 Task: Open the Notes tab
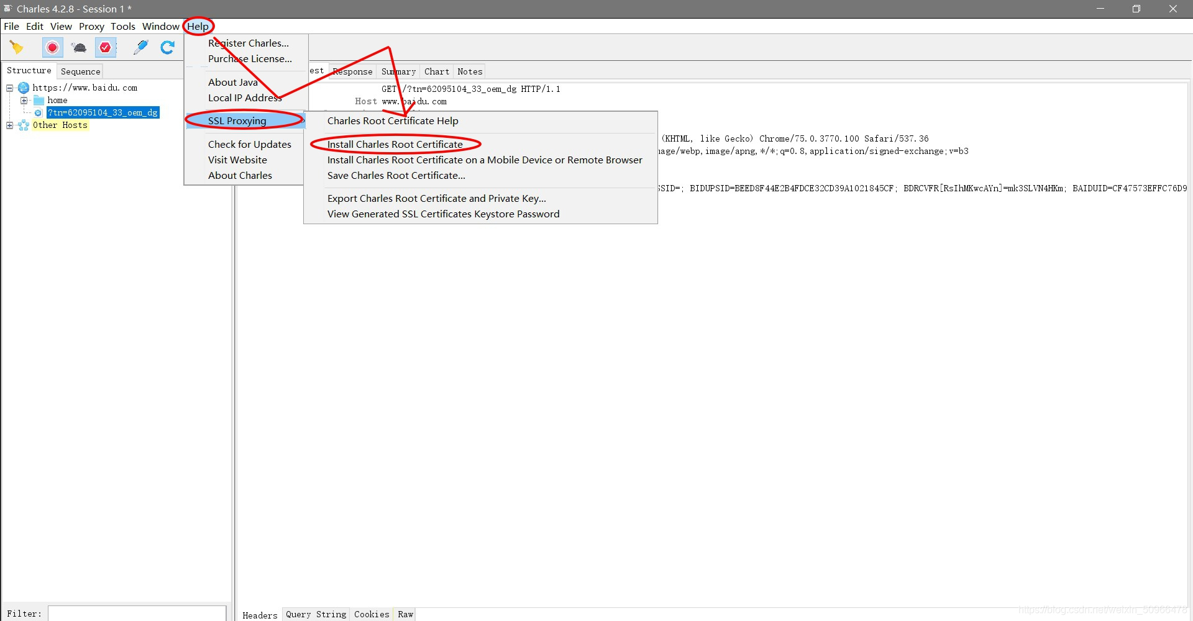coord(470,71)
